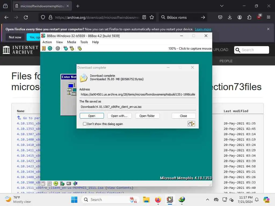Image resolution: width=275 pixels, height=206 pixels.
Task: Open 86Box settings gear icon
Action: 79,48
